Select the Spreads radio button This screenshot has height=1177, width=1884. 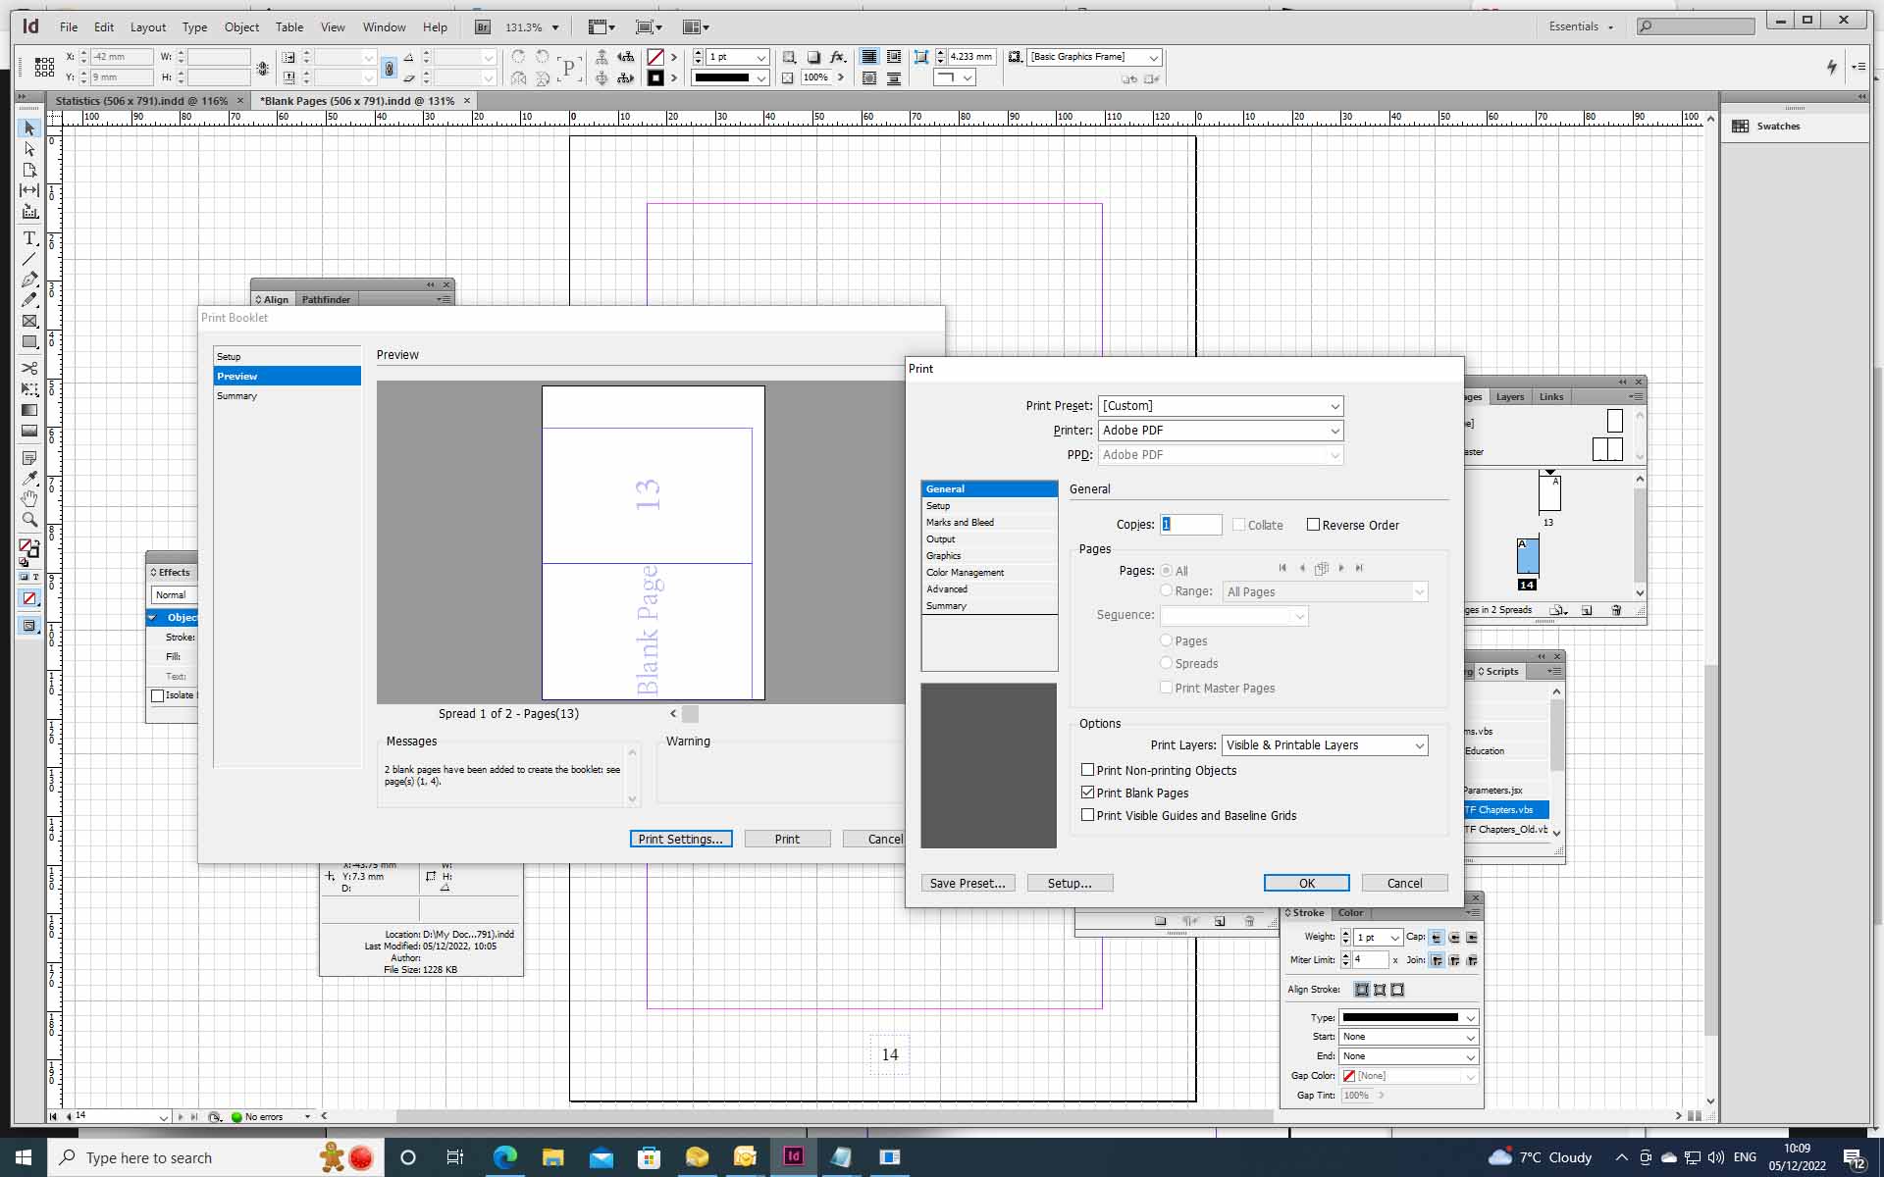[1167, 663]
